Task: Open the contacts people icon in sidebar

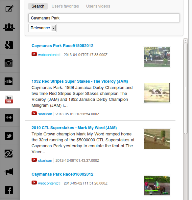Action: point(9,27)
